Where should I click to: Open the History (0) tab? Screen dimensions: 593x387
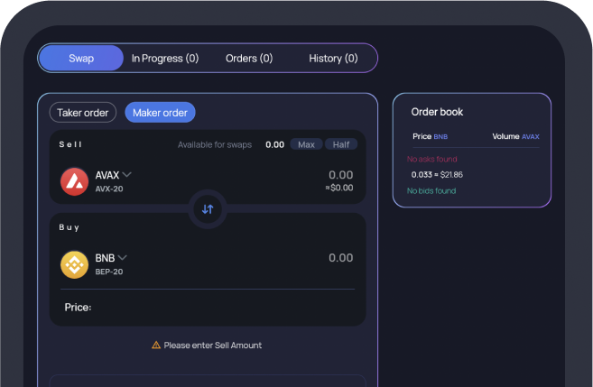[x=333, y=59]
